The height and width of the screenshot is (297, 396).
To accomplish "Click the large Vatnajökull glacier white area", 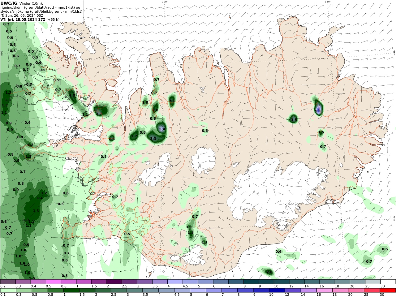I will [272, 192].
